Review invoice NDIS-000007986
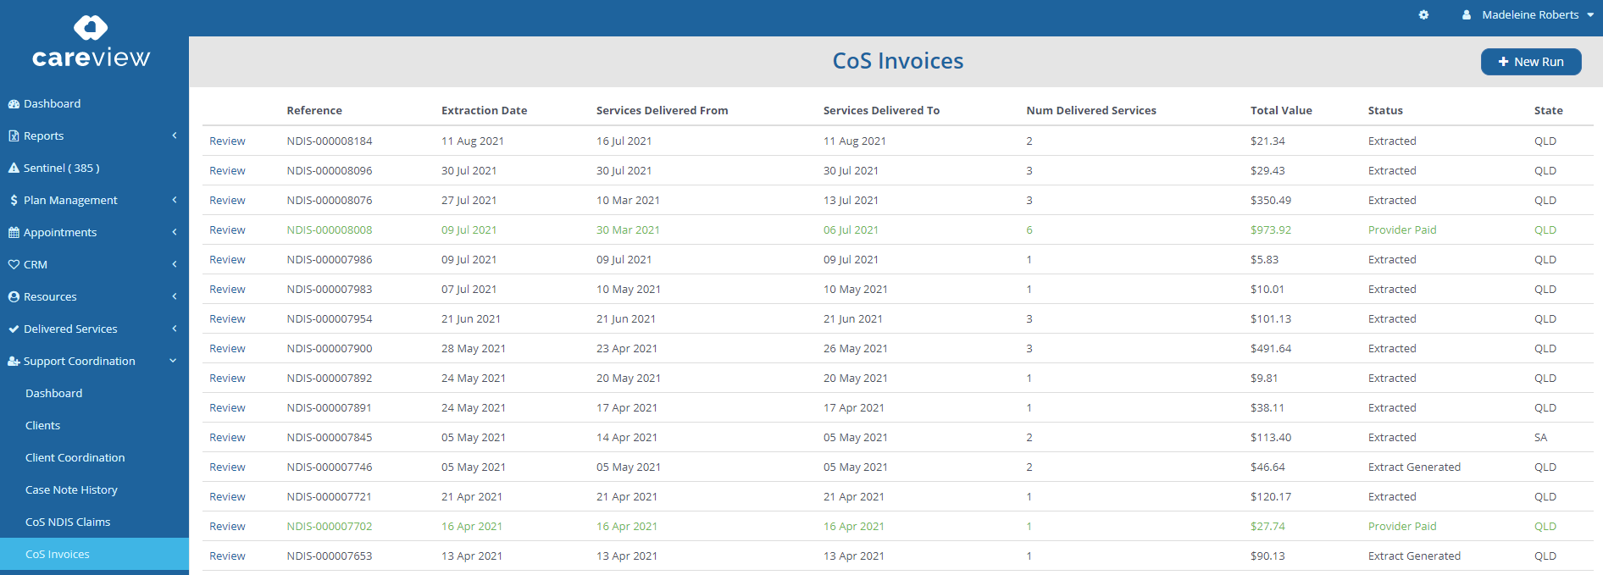 [227, 260]
